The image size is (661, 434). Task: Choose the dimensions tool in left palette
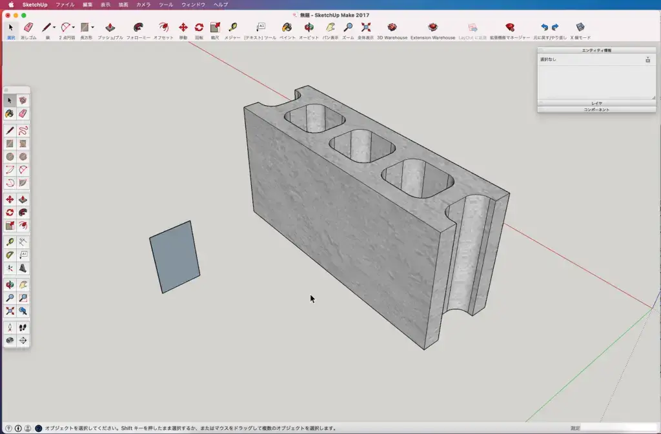[23, 242]
